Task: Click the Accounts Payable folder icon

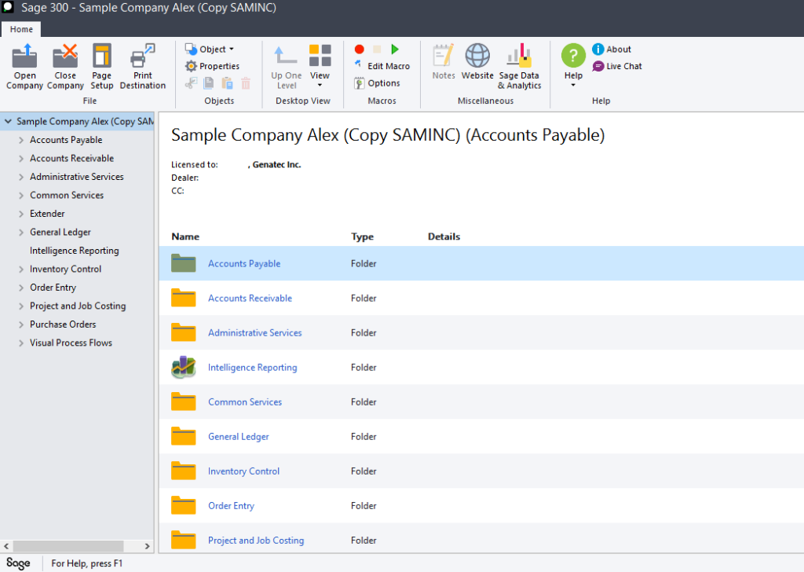Action: click(184, 263)
